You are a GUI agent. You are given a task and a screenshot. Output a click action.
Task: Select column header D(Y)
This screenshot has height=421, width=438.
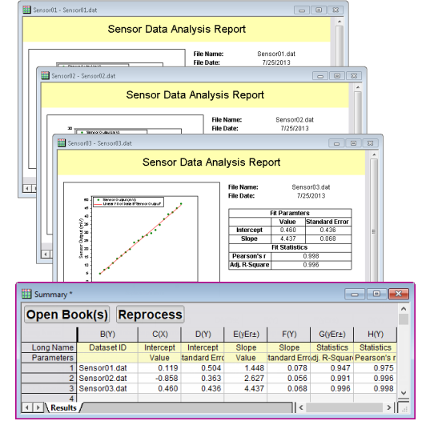[203, 335]
